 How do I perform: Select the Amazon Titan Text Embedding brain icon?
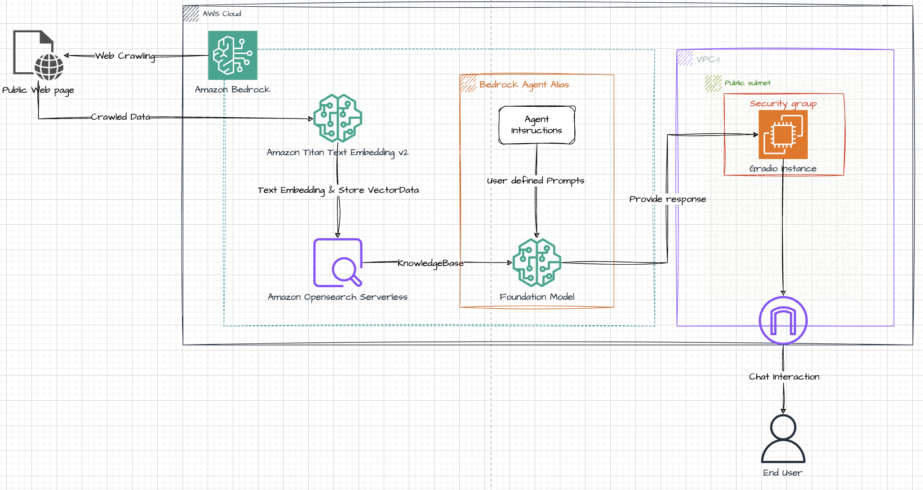click(337, 118)
